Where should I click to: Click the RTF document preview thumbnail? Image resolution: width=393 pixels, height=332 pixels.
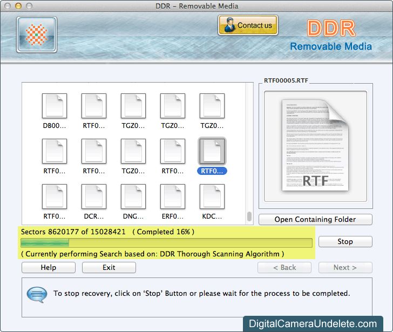pyautogui.click(x=315, y=146)
